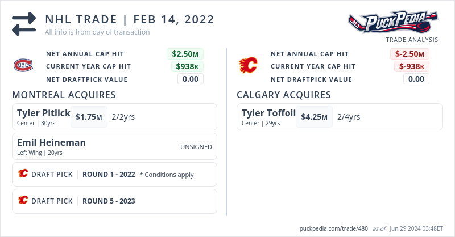This screenshot has height=237, width=455.
Task: Click Montreal's $2.50M net annual cap hit
Action: (185, 54)
